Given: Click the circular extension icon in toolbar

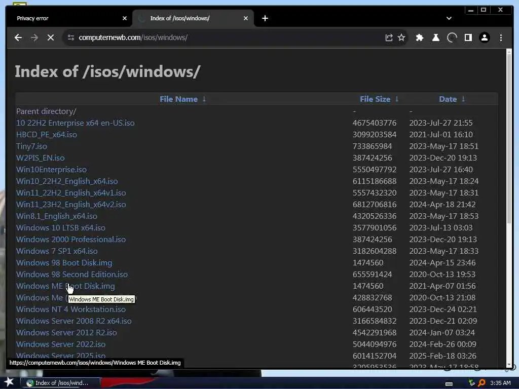Looking at the screenshot, I should point(452,37).
